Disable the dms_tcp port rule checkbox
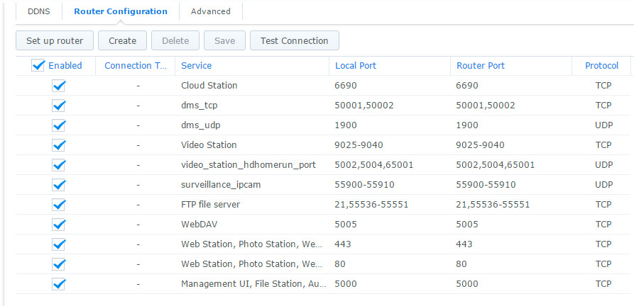The image size is (634, 306). tap(59, 106)
